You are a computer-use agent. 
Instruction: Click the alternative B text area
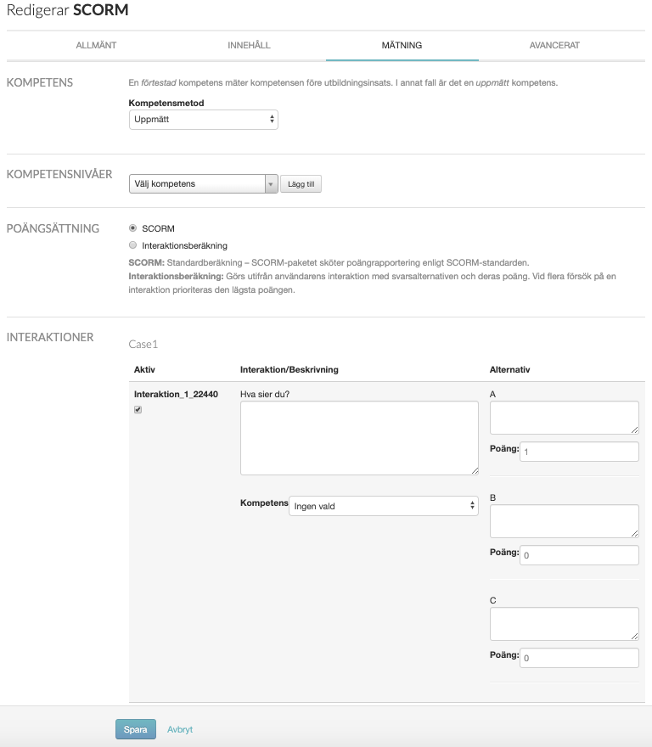tap(564, 520)
